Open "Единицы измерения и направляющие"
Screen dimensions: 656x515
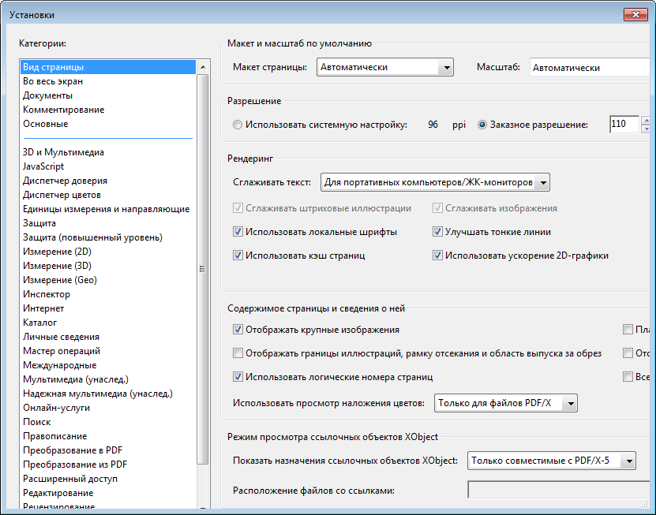point(107,209)
